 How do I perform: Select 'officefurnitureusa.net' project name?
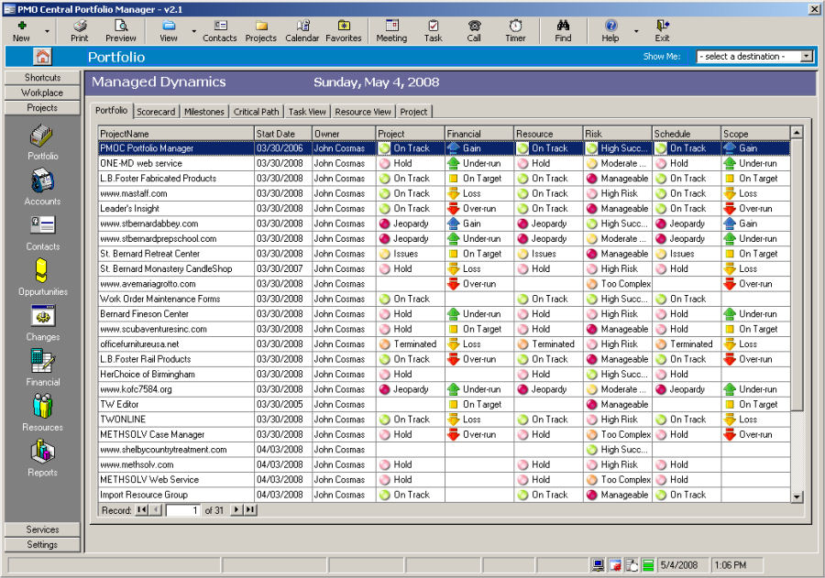pyautogui.click(x=139, y=344)
